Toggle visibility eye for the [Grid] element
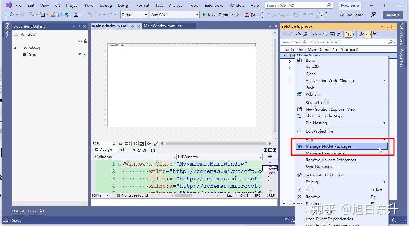The image size is (409, 226). click(79, 54)
